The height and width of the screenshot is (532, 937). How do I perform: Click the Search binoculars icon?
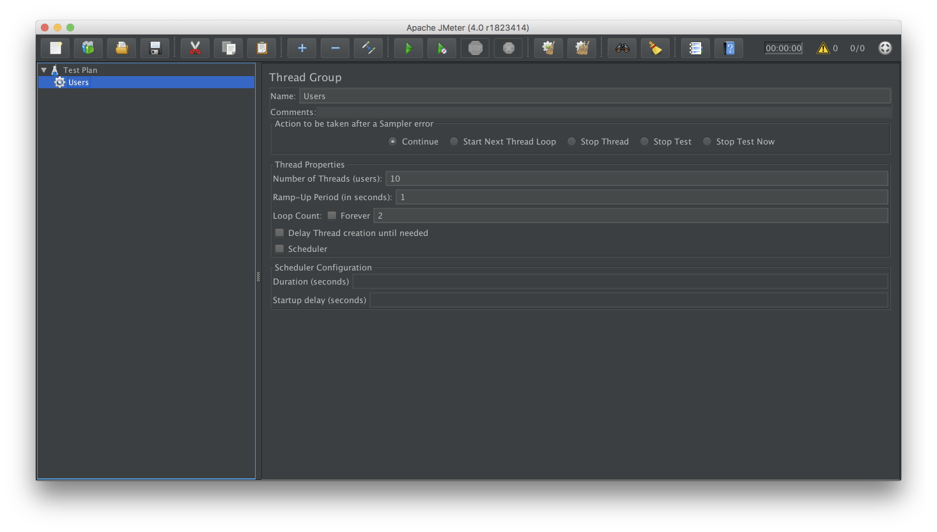pyautogui.click(x=621, y=47)
